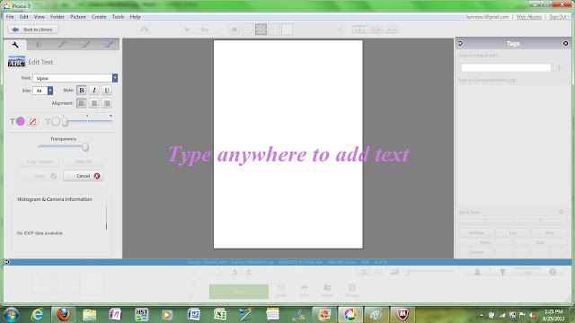This screenshot has width=575, height=323.
Task: Choose the text outline color circle
Action: point(56,121)
